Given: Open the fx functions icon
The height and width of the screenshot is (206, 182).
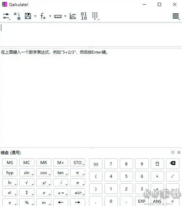Looking at the screenshot, I should (x=43, y=16).
